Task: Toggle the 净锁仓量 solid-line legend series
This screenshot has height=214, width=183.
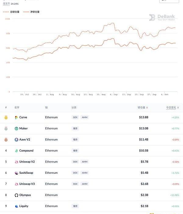Action: tap(32, 12)
